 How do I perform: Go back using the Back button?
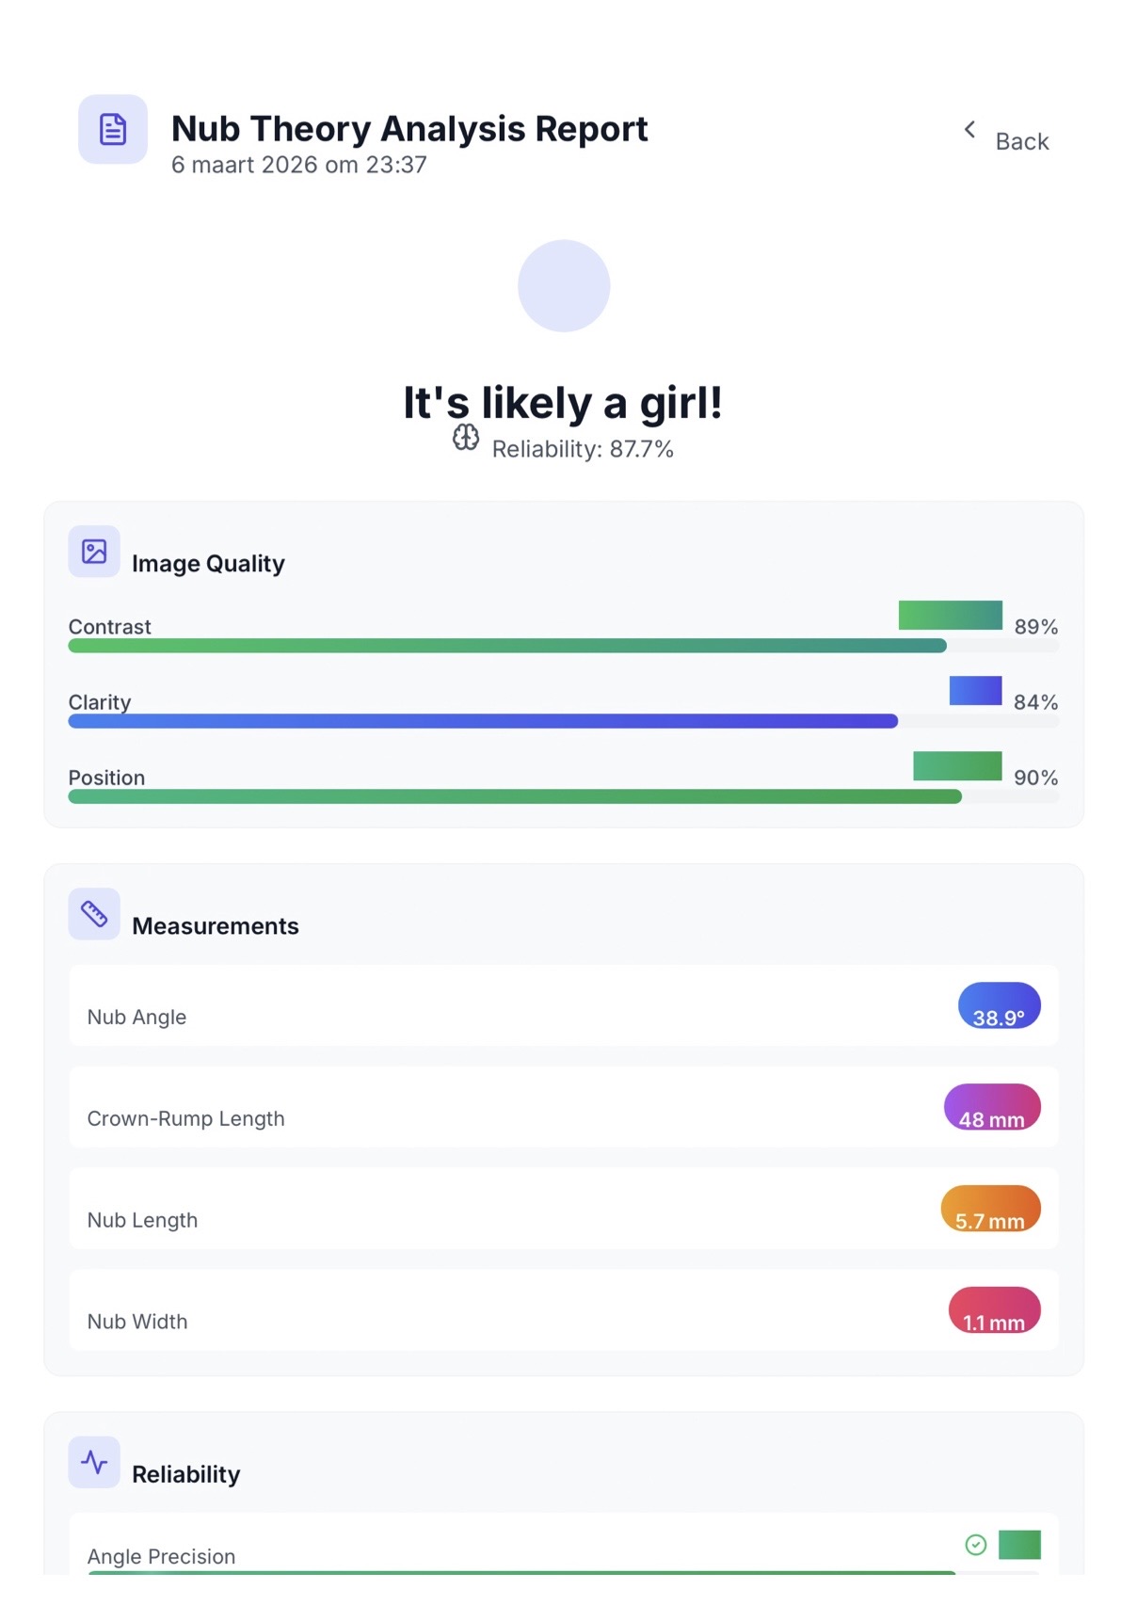pyautogui.click(x=1021, y=141)
